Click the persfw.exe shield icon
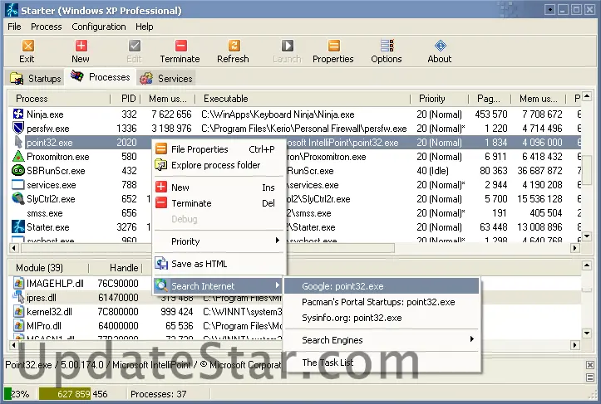Viewport: 601px width, 404px height. pos(18,128)
